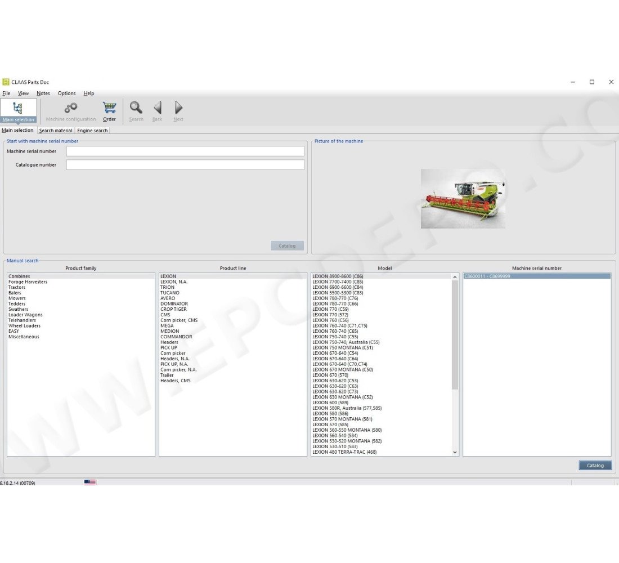
Task: Select model LEXION 5500-5300 (C83)
Action: click(x=382, y=293)
